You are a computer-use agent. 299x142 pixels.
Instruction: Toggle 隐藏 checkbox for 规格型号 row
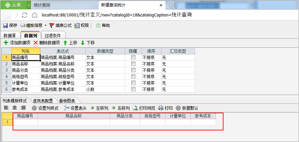pos(133,77)
